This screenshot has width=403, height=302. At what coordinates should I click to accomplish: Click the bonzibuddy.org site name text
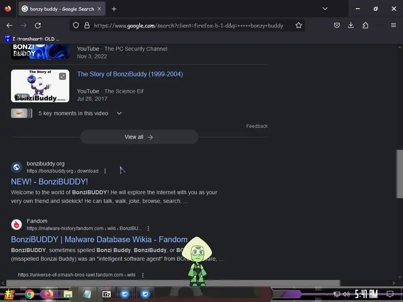tap(46, 164)
